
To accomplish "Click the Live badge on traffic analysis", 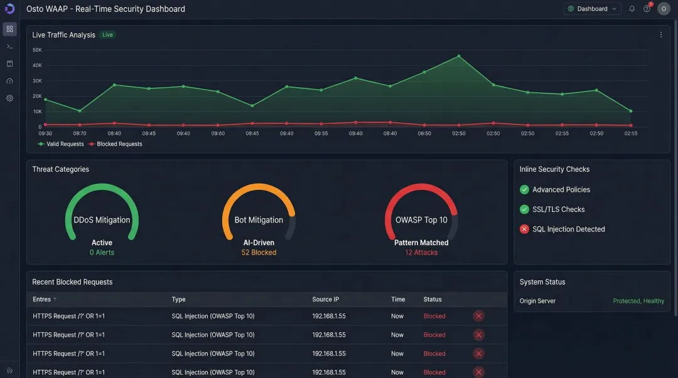I will click(x=107, y=34).
